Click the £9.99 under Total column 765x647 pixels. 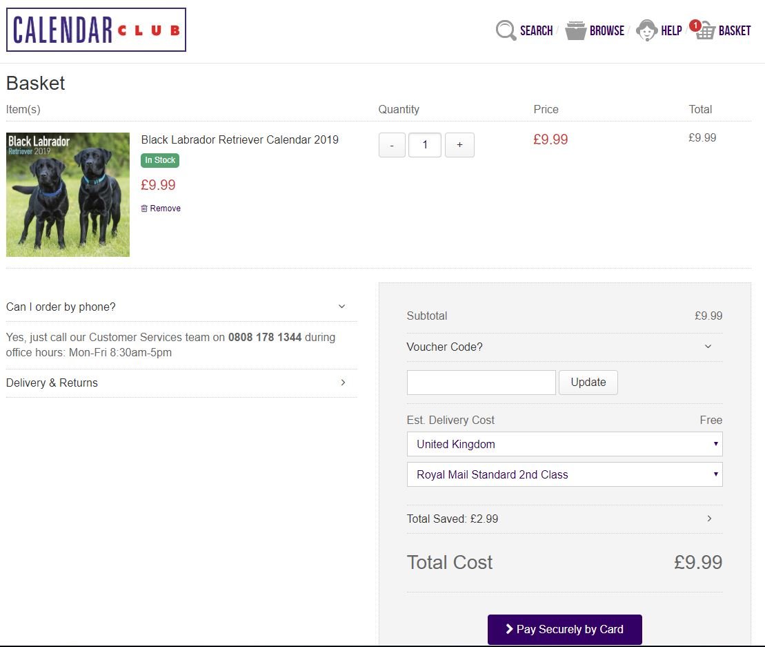[x=702, y=137]
